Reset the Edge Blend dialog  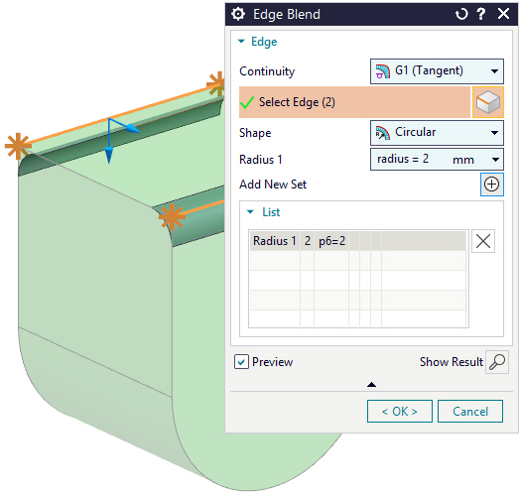point(461,14)
